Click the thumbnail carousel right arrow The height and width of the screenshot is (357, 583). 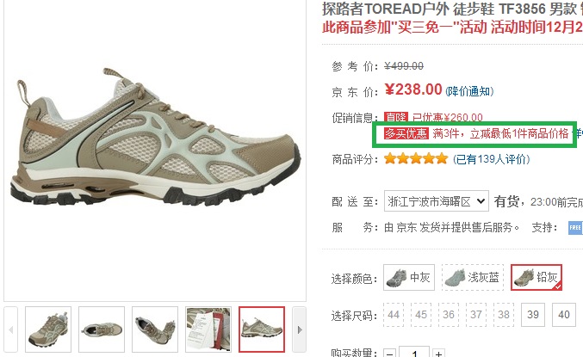(x=300, y=329)
